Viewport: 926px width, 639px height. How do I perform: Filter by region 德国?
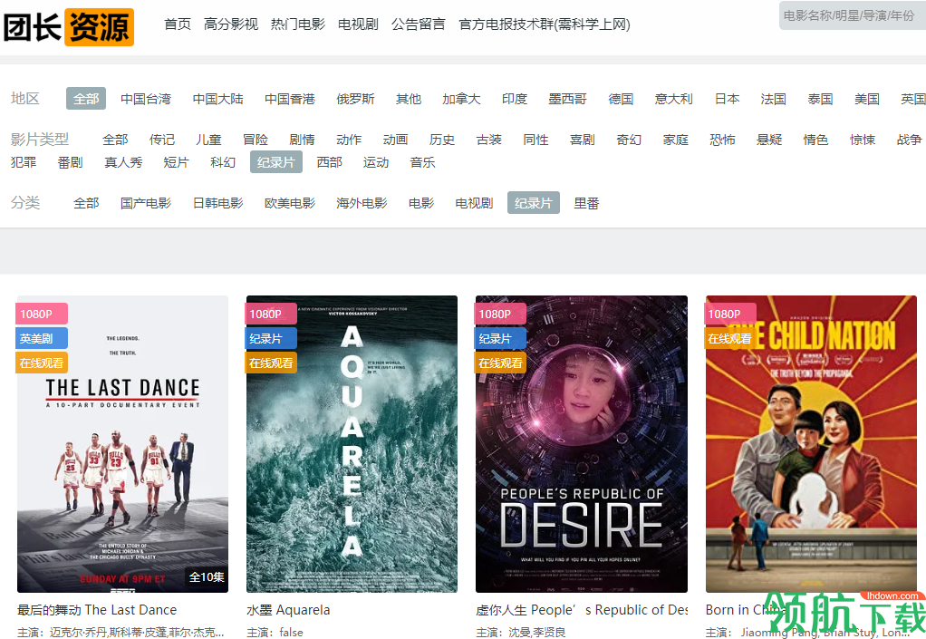pyautogui.click(x=621, y=99)
